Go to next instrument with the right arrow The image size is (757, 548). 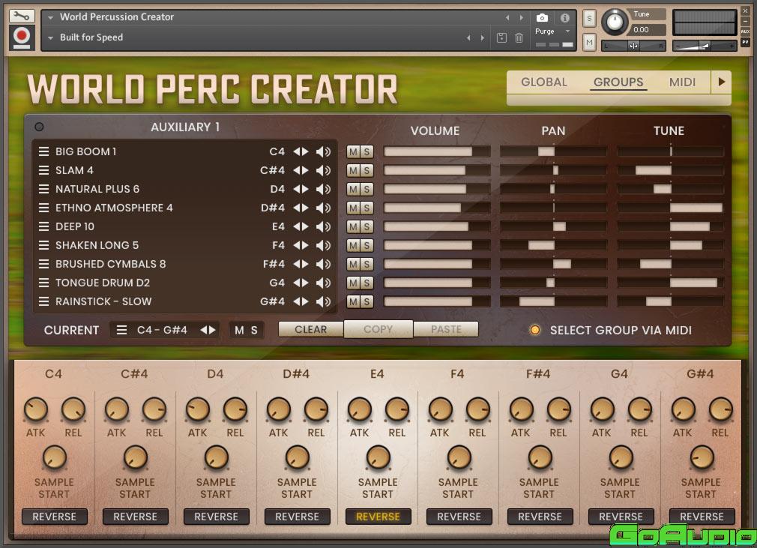[522, 18]
